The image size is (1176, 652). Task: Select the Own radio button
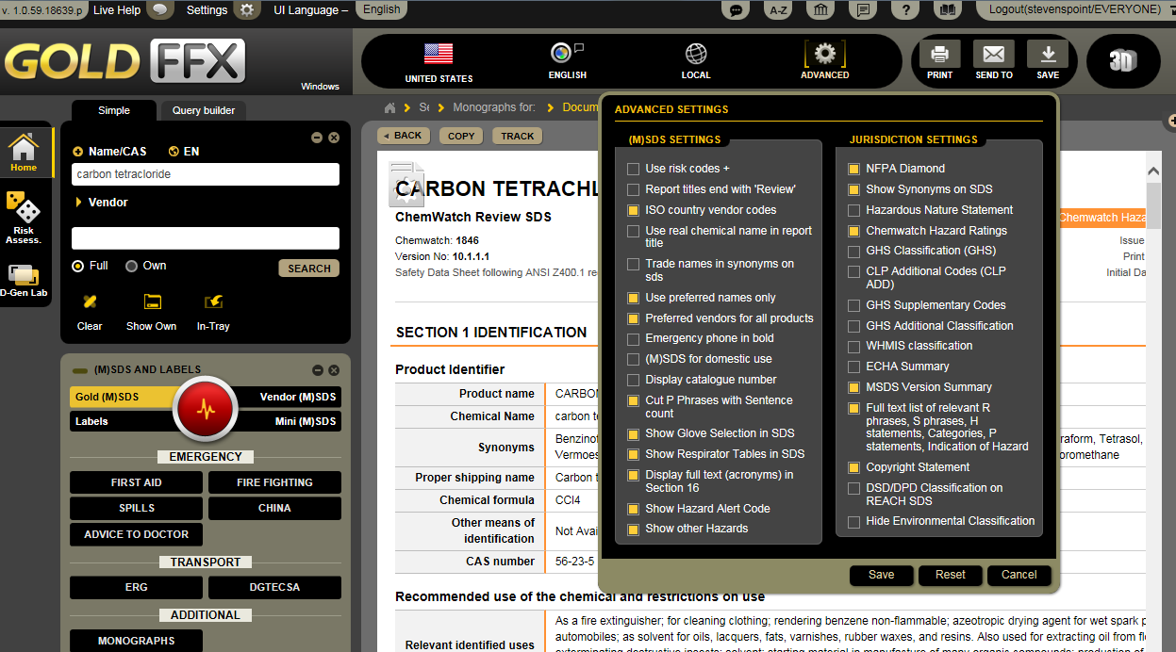click(x=132, y=266)
